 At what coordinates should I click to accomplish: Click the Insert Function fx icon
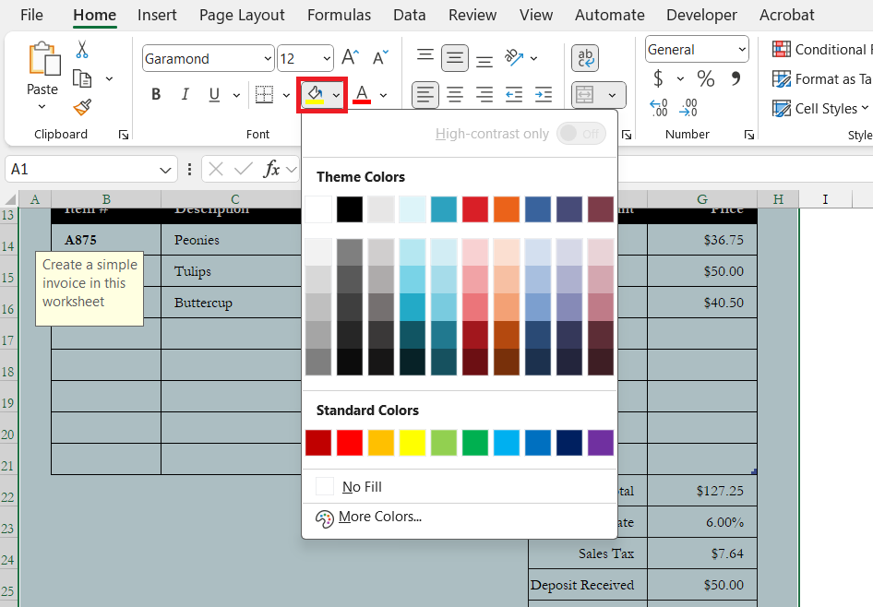271,169
